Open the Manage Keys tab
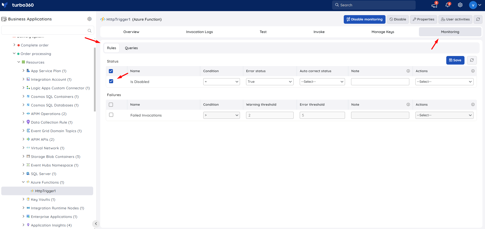 coord(383,32)
